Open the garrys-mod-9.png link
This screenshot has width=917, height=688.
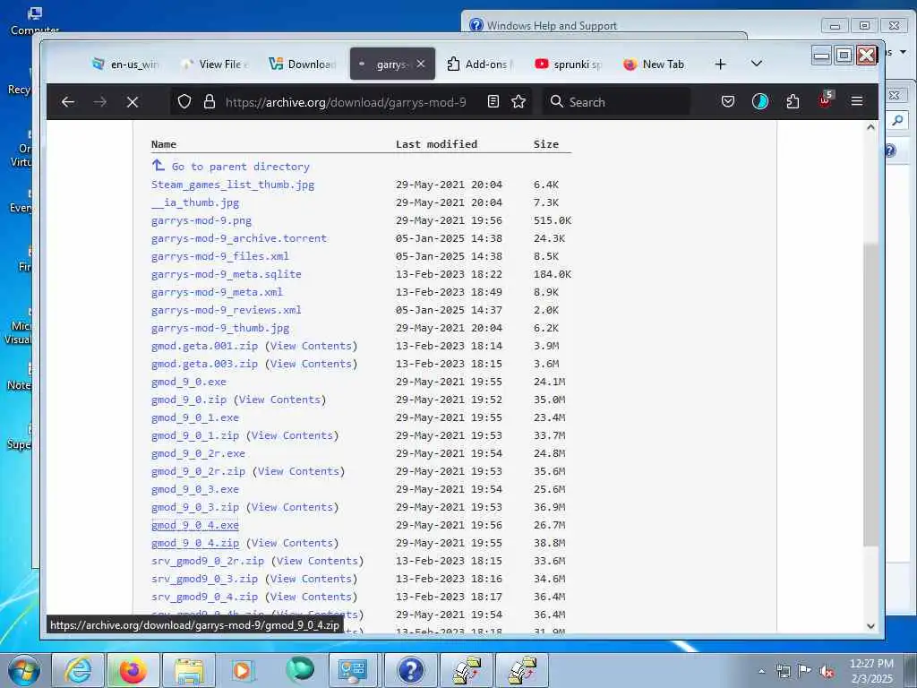coord(201,220)
